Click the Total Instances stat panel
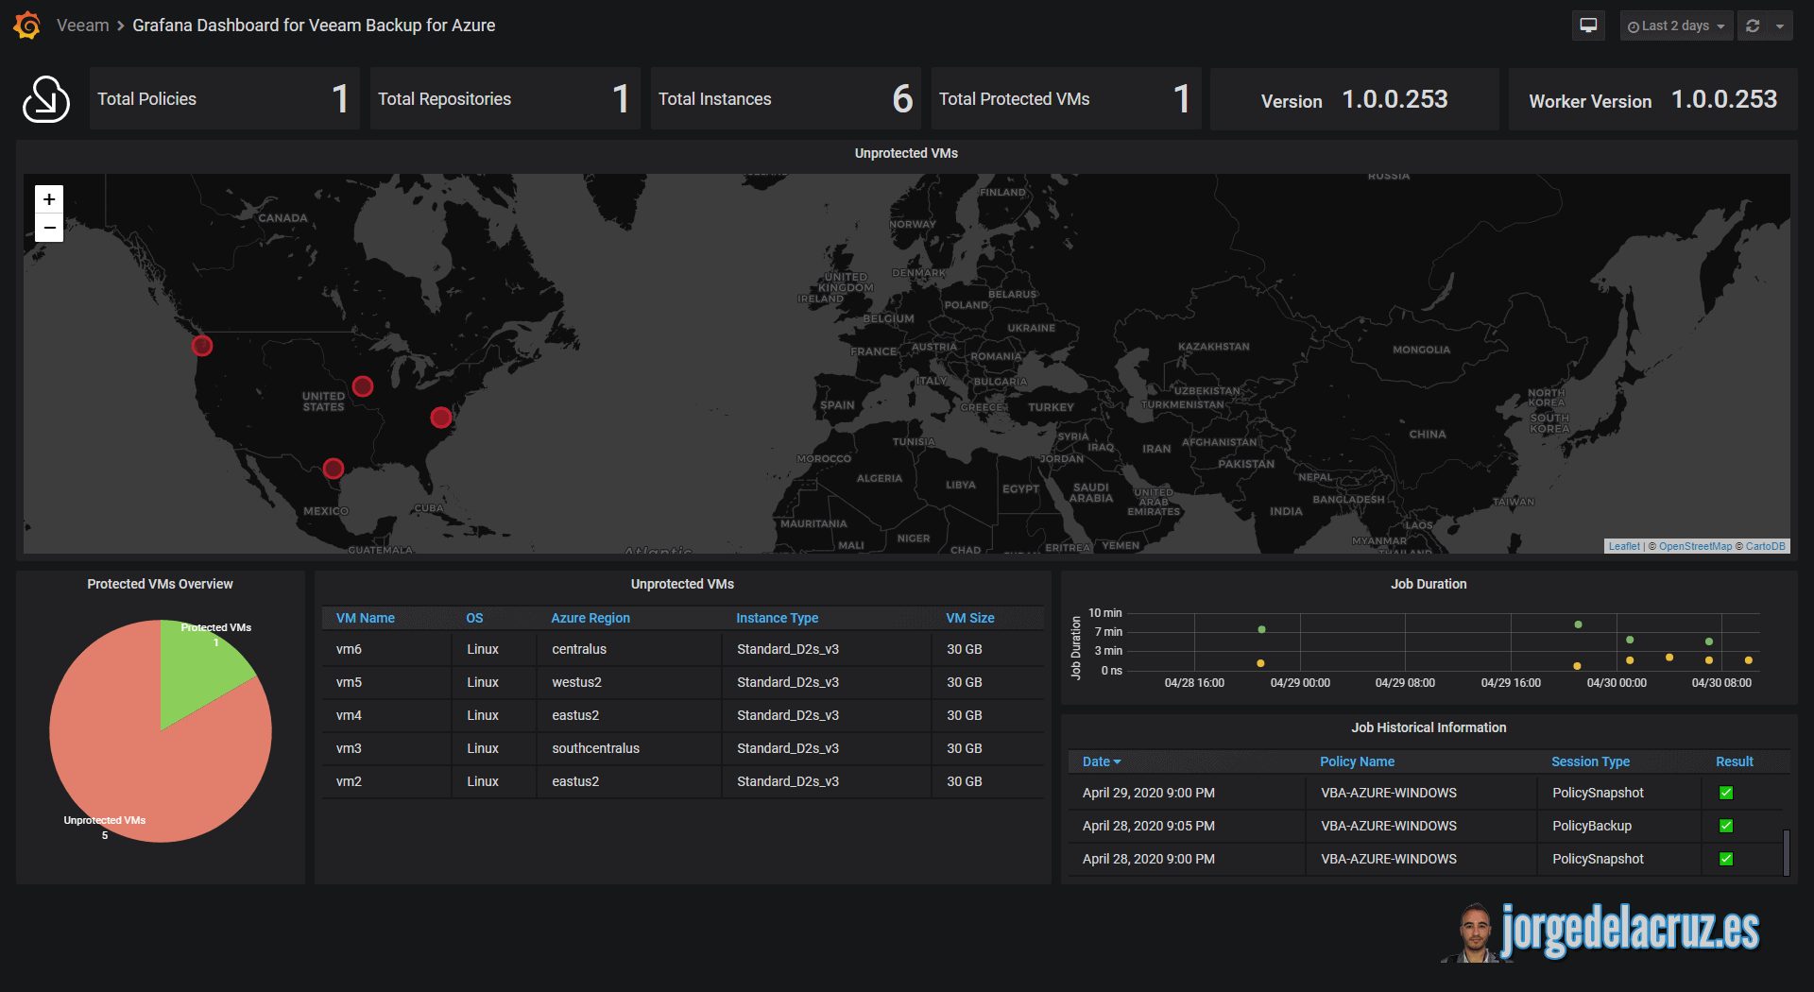1814x992 pixels. coord(785,98)
